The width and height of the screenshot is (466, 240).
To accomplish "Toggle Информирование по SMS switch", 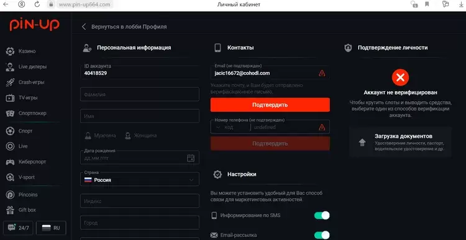I will point(322,215).
